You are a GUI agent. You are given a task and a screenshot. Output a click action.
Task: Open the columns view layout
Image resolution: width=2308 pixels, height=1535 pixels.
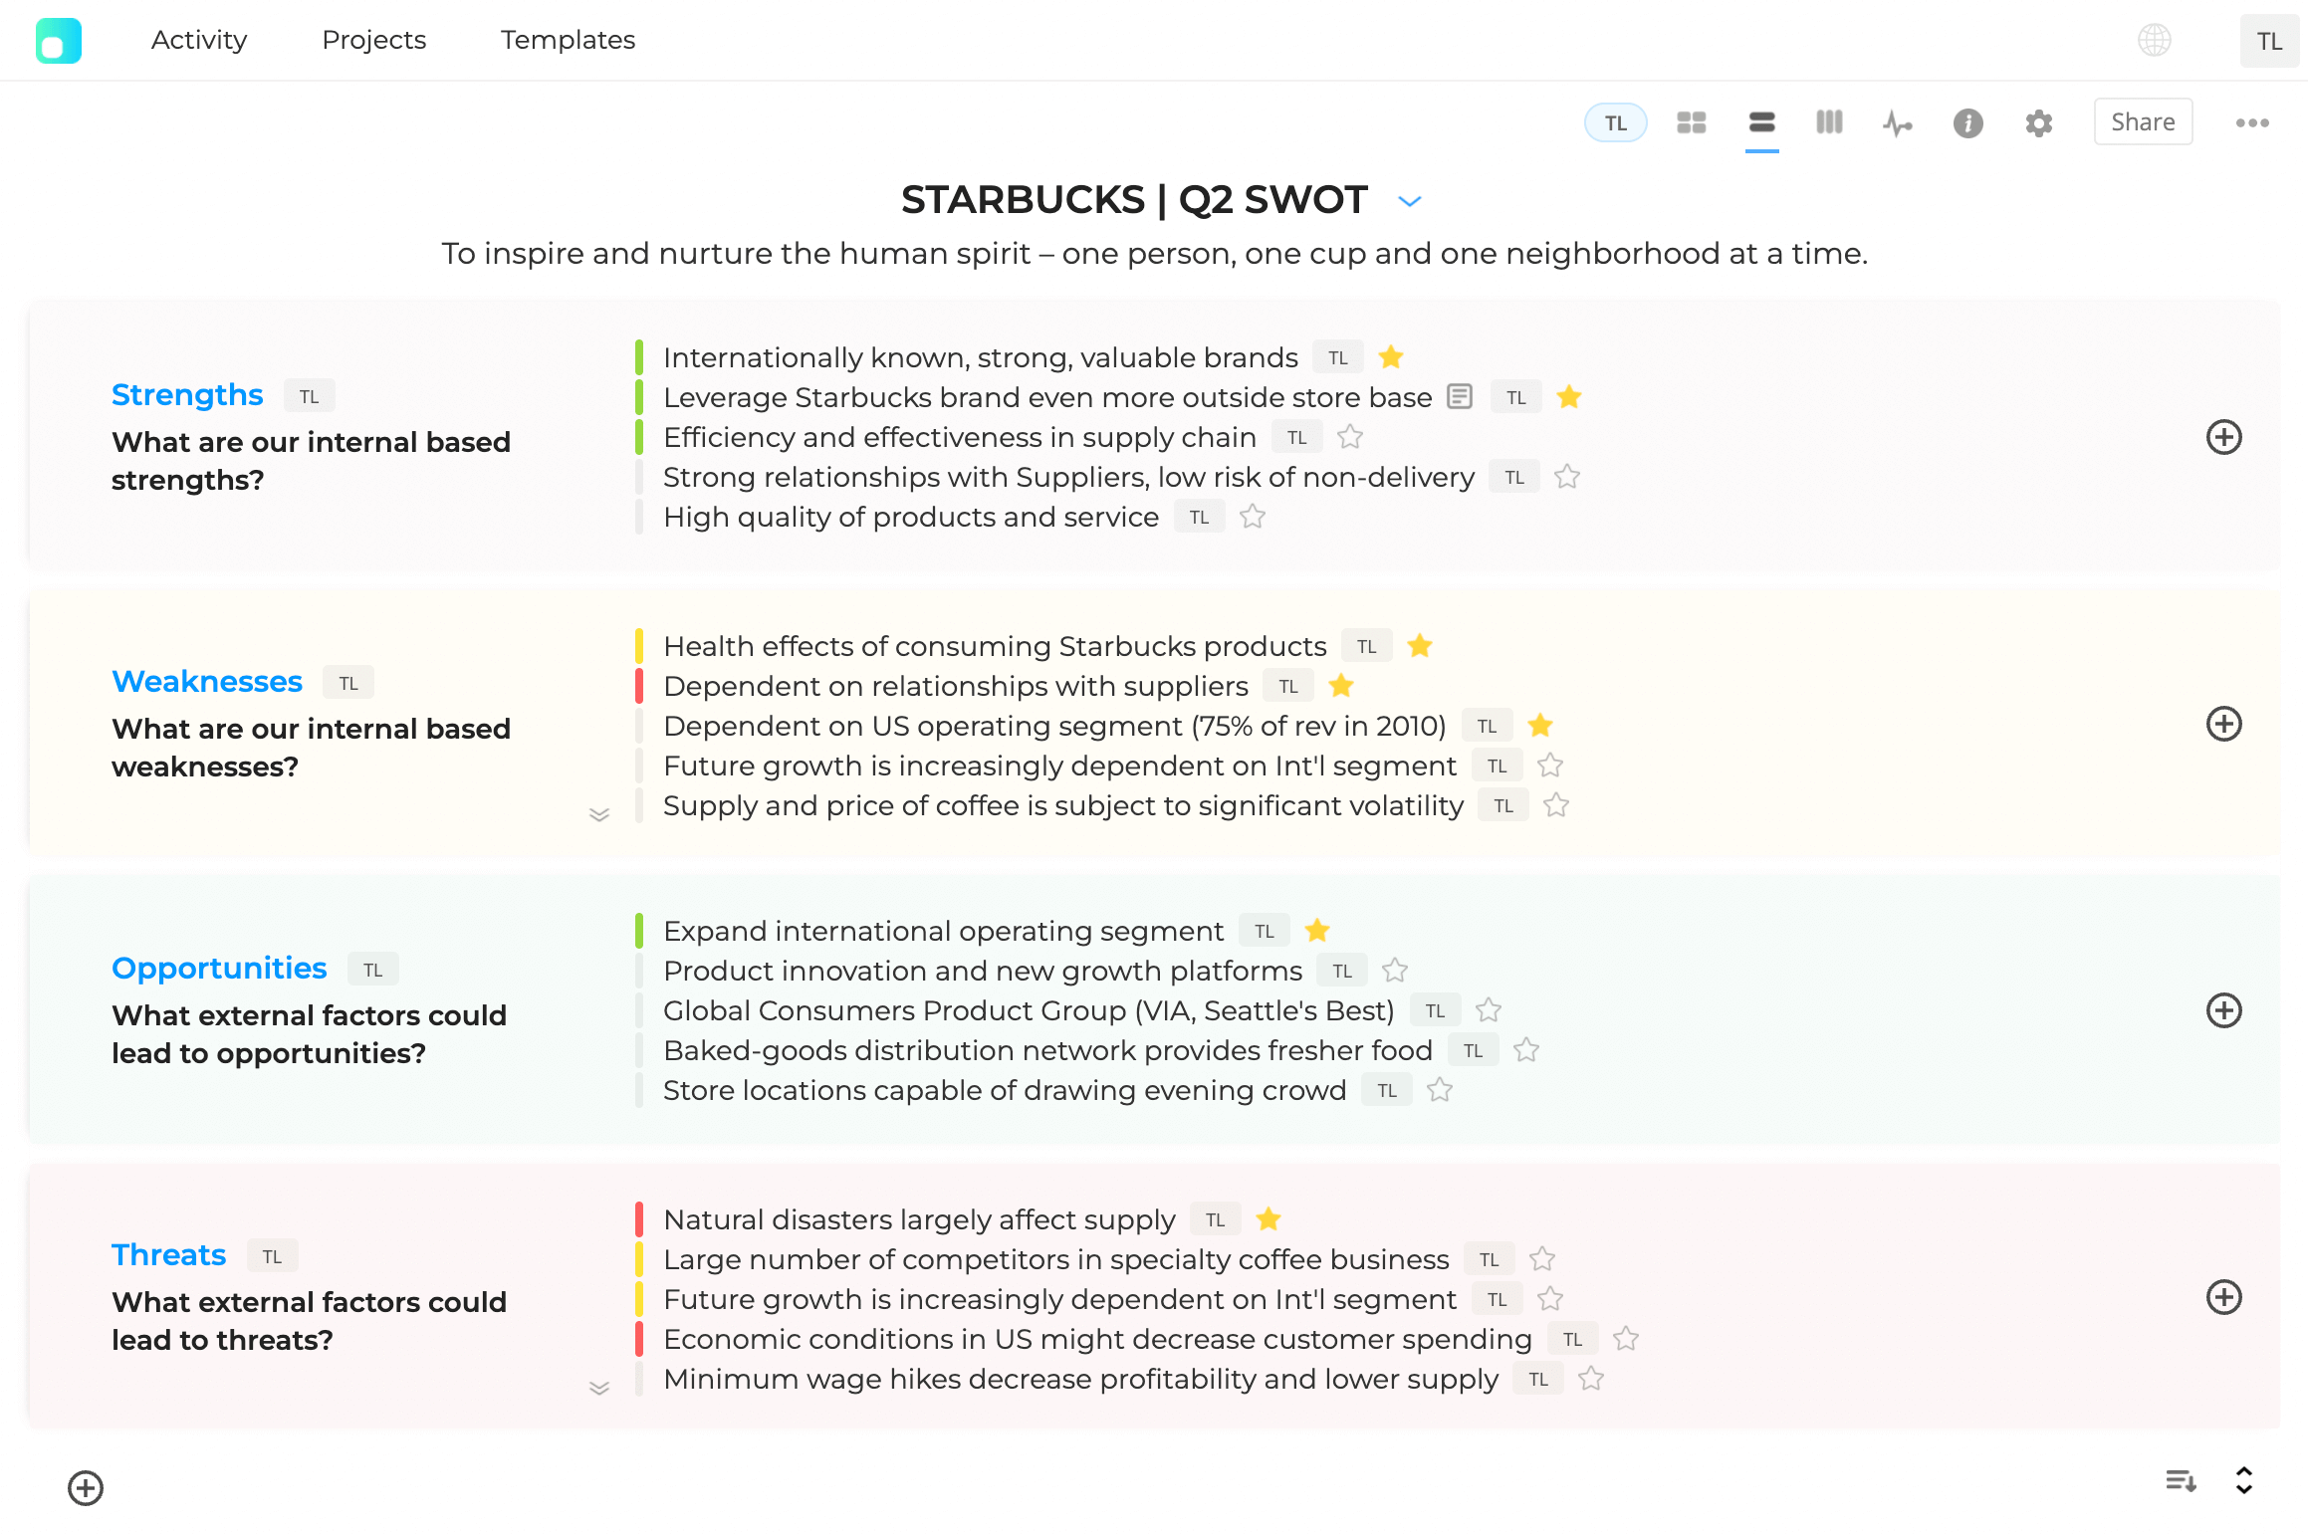[x=1829, y=122]
